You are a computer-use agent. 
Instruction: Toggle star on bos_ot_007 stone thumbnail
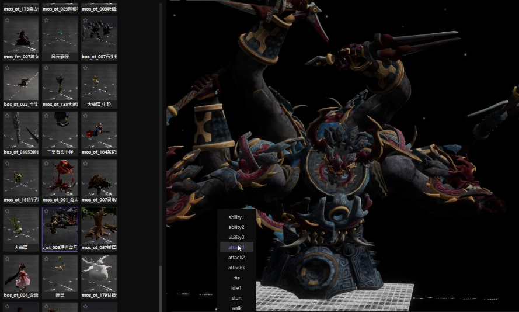coord(85,20)
